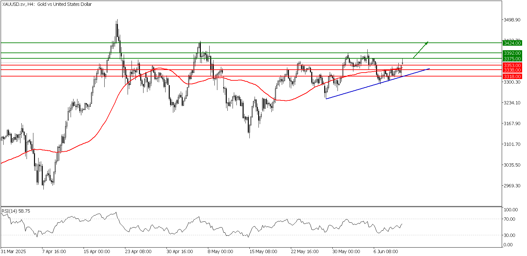Click the green upward arrow head
The image size is (527, 256).
point(427,42)
